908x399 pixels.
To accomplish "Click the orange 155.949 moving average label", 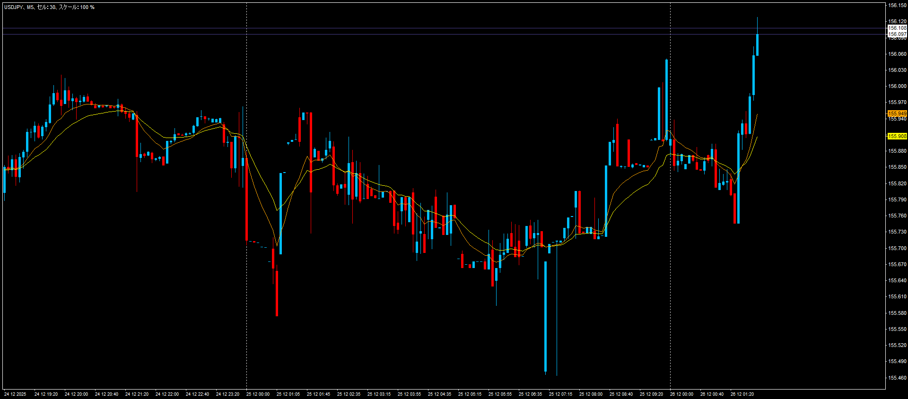I will click(x=897, y=113).
